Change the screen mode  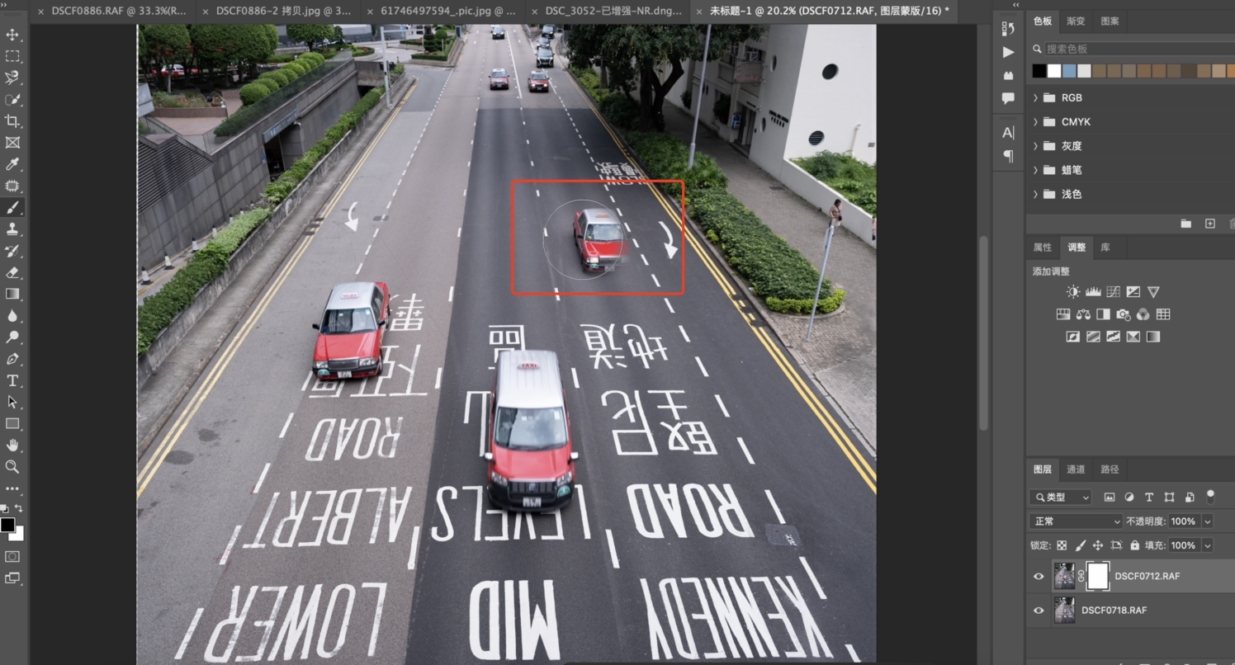pyautogui.click(x=12, y=578)
